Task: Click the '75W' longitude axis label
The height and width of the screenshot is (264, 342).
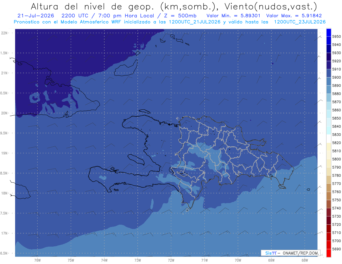Action: pyautogui.click(x=71, y=260)
